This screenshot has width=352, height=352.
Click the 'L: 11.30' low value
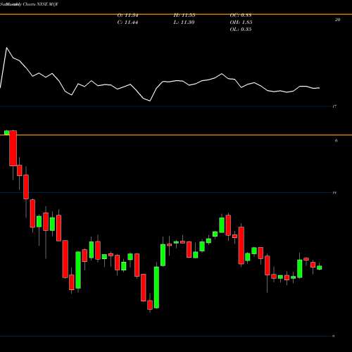[184, 23]
